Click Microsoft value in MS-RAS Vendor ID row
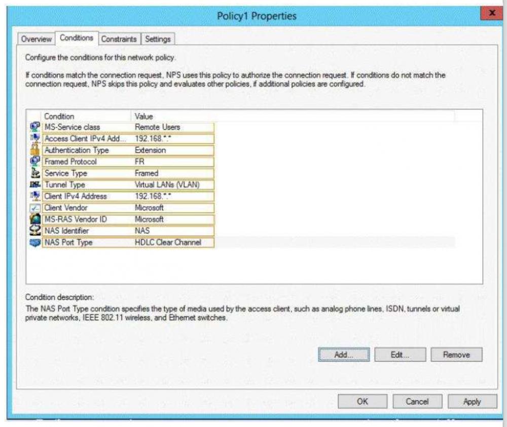 [x=149, y=219]
